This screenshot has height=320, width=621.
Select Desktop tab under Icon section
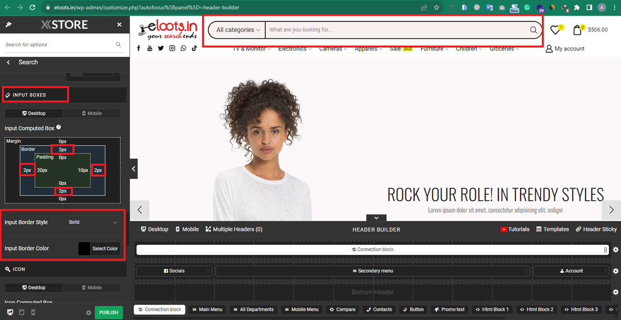coord(33,288)
